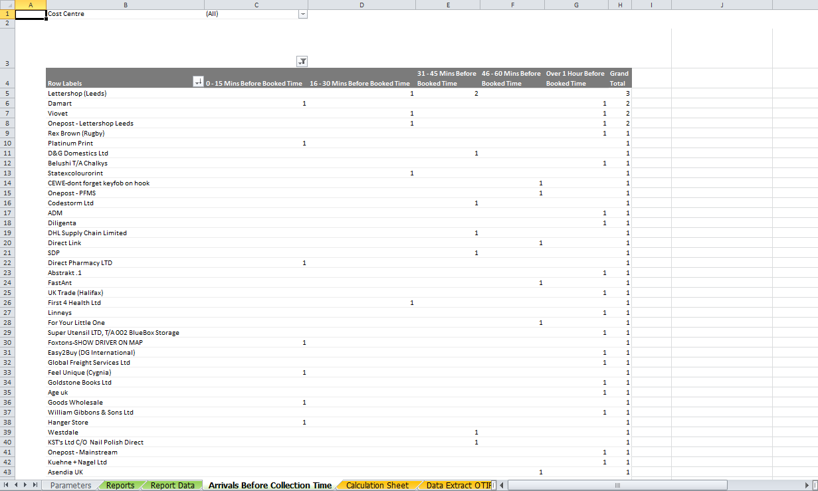Select the Arrivals Before Collection Time tab
Viewport: 818px width, 491px height.
click(270, 485)
